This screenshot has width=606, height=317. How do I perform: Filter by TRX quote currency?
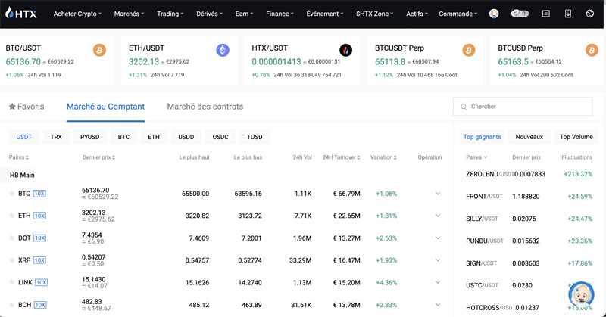coord(56,137)
